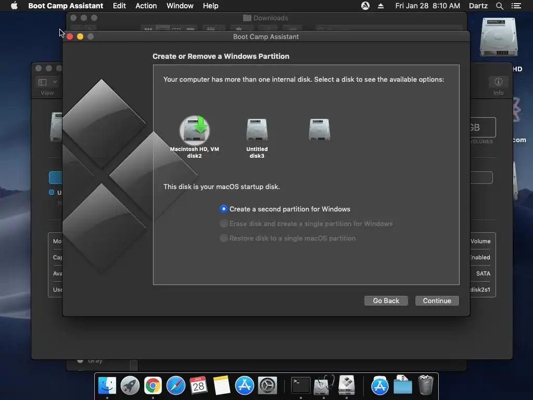Open Google Chrome from the Dock
The width and height of the screenshot is (533, 400).
click(x=153, y=385)
